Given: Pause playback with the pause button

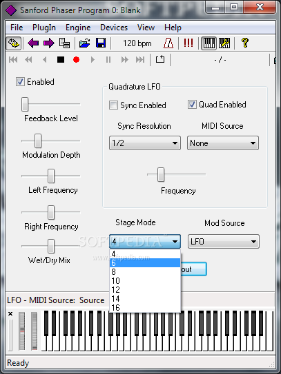Looking at the screenshot, I should pos(108,60).
